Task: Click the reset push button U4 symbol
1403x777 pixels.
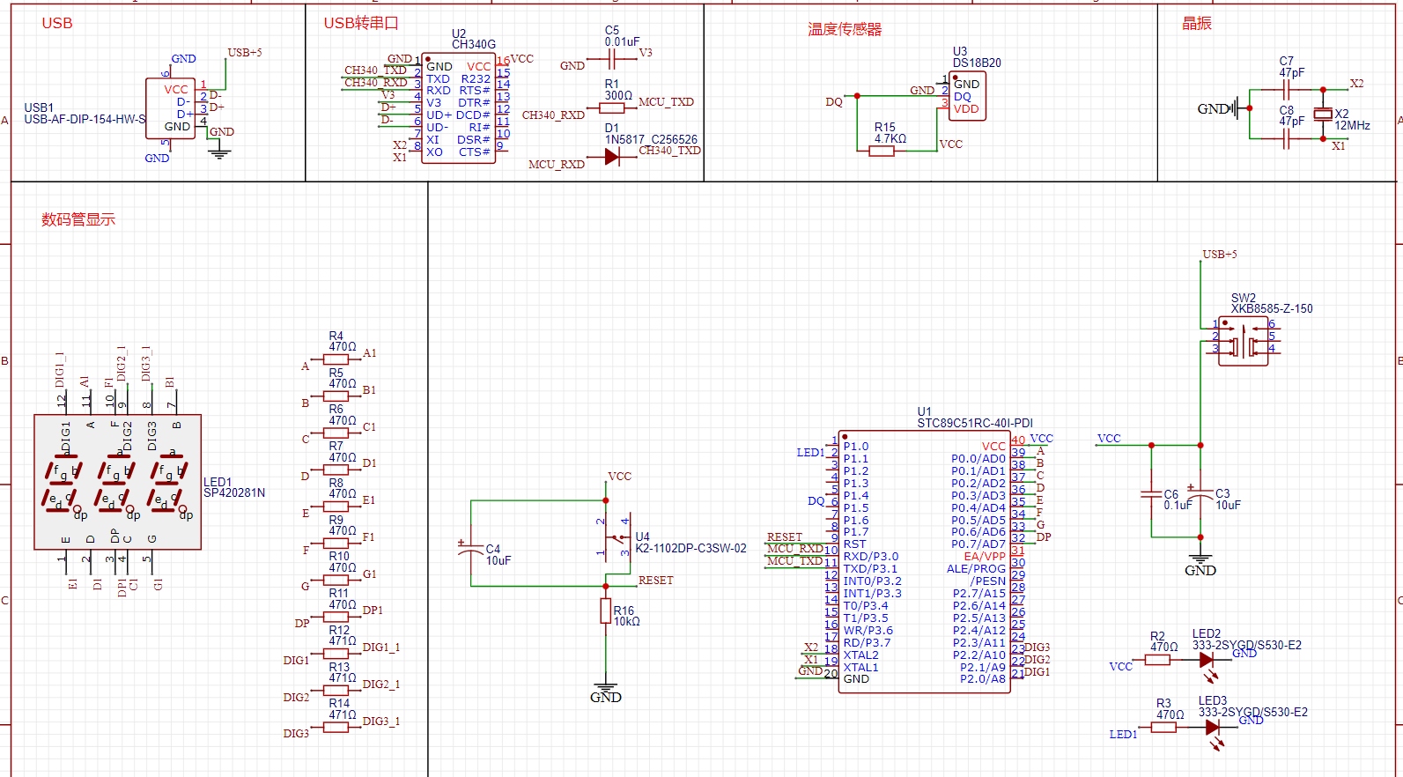Action: tap(614, 537)
